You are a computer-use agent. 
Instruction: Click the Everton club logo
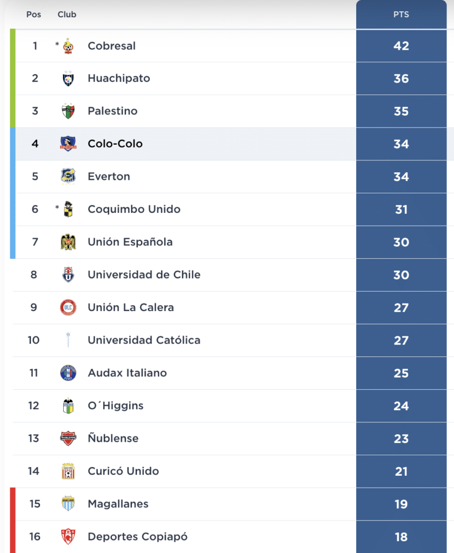pyautogui.click(x=68, y=177)
